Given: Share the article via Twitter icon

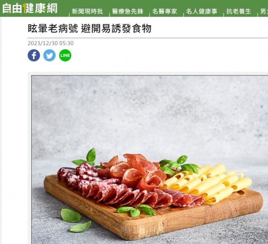Looking at the screenshot, I should (x=49, y=55).
